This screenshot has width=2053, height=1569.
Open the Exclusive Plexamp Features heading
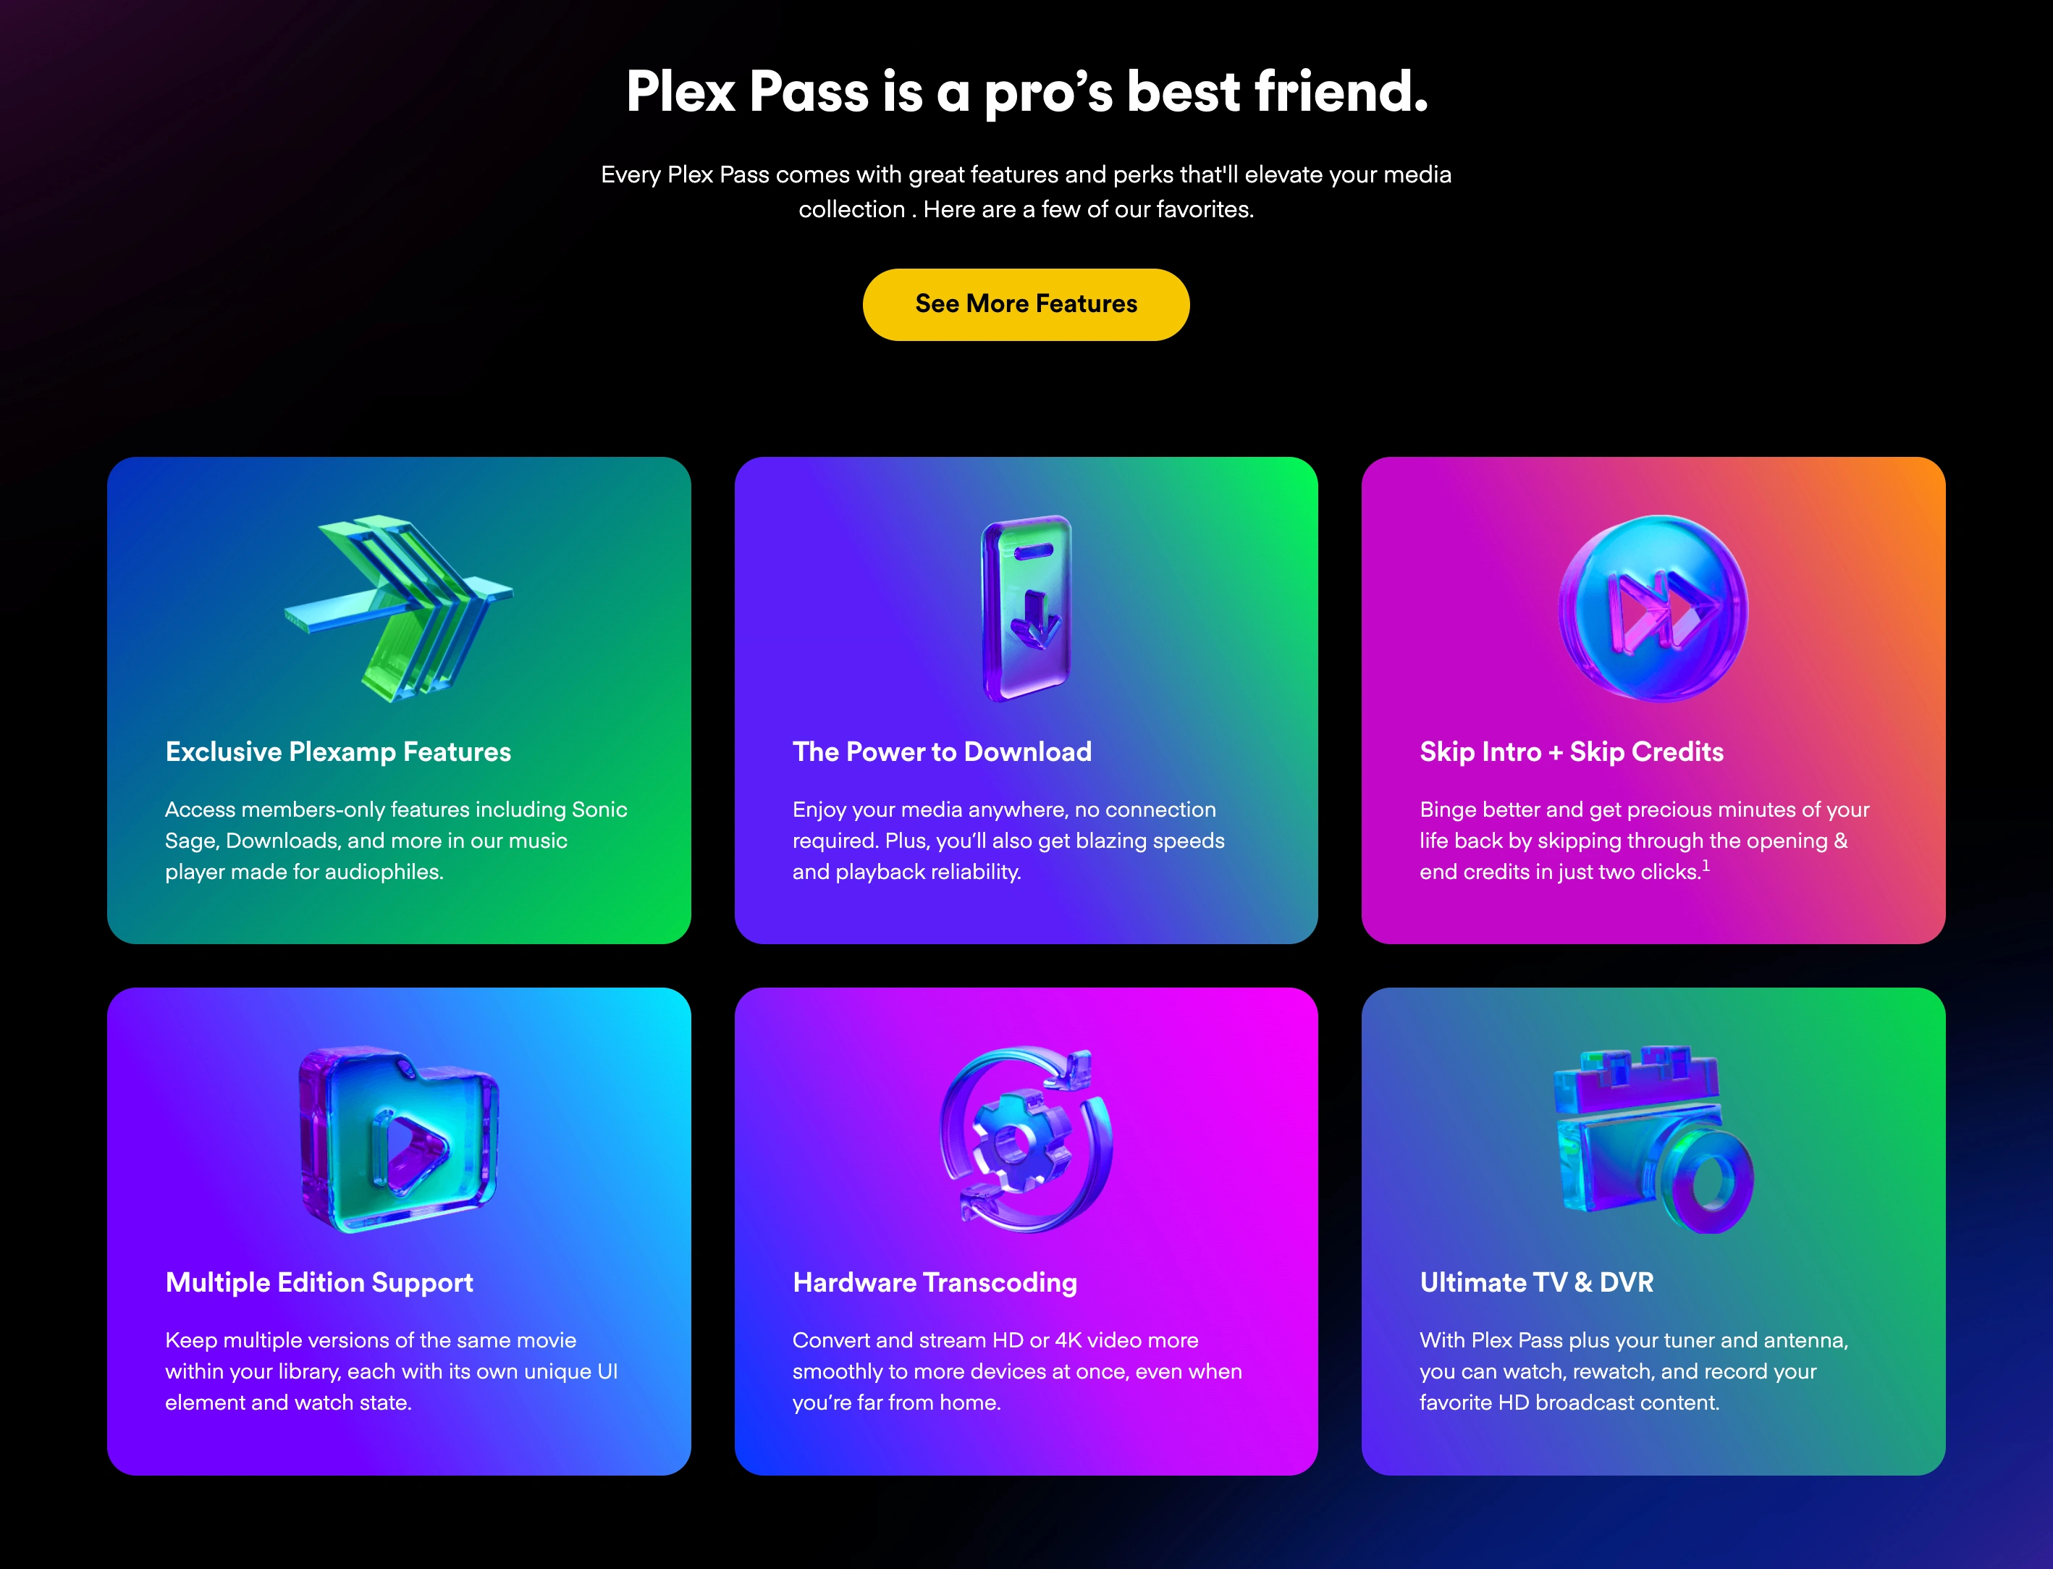click(x=338, y=752)
